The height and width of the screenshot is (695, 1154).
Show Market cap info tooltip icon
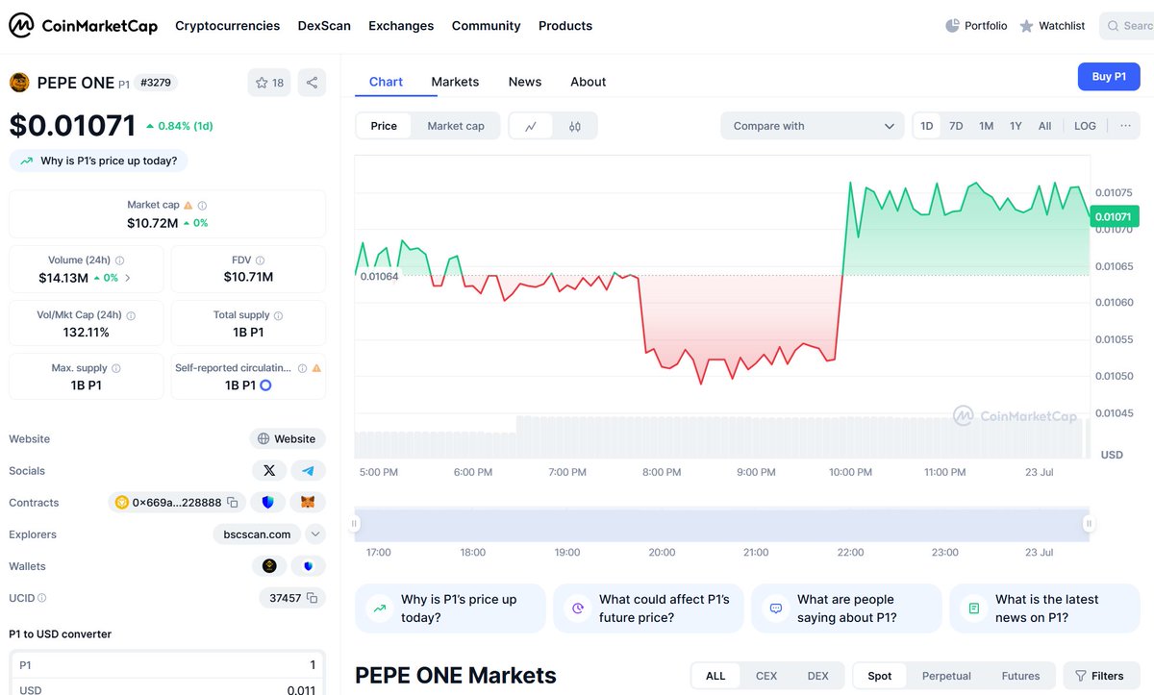coord(202,205)
